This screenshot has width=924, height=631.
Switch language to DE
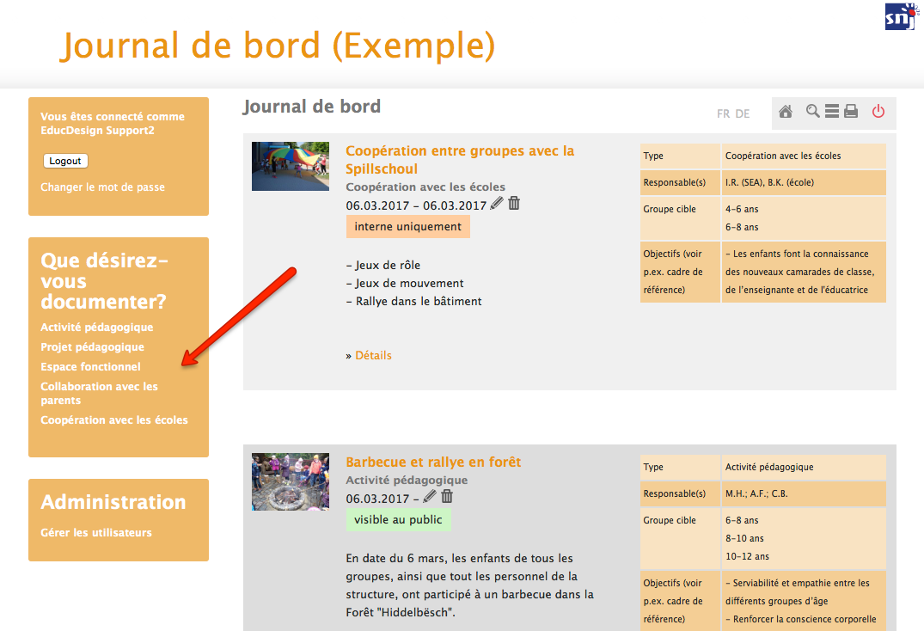743,113
